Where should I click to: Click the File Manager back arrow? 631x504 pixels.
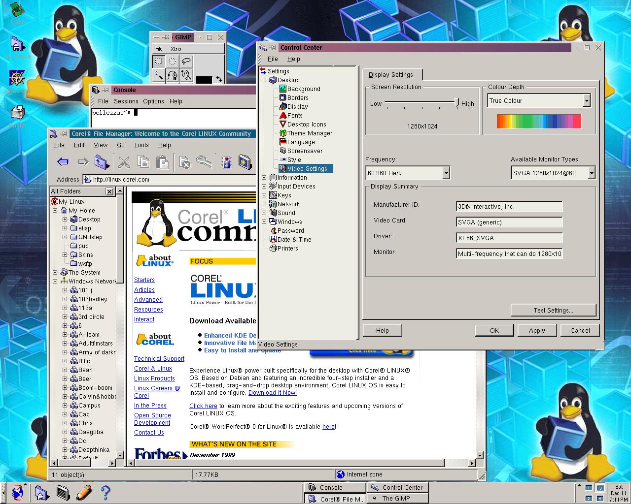click(63, 161)
